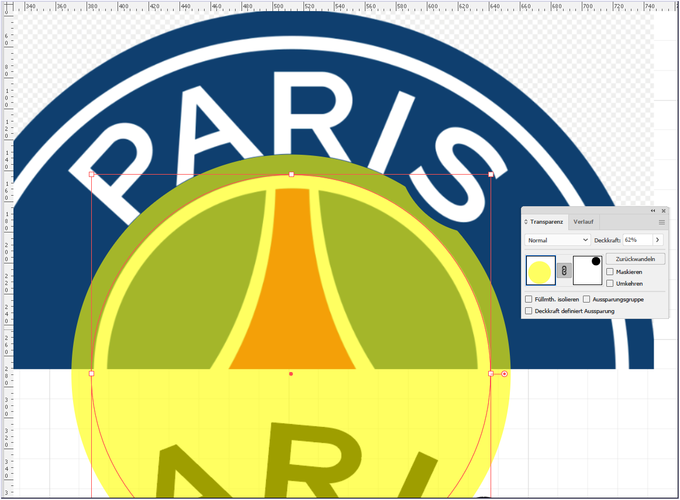The width and height of the screenshot is (680, 500).
Task: Select the Transparenz tab
Action: pos(547,222)
